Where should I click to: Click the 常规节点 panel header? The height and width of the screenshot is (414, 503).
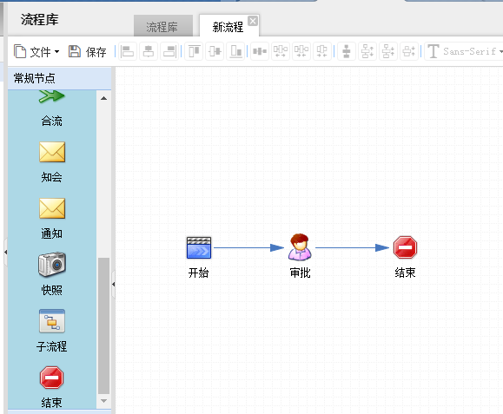tap(60, 78)
